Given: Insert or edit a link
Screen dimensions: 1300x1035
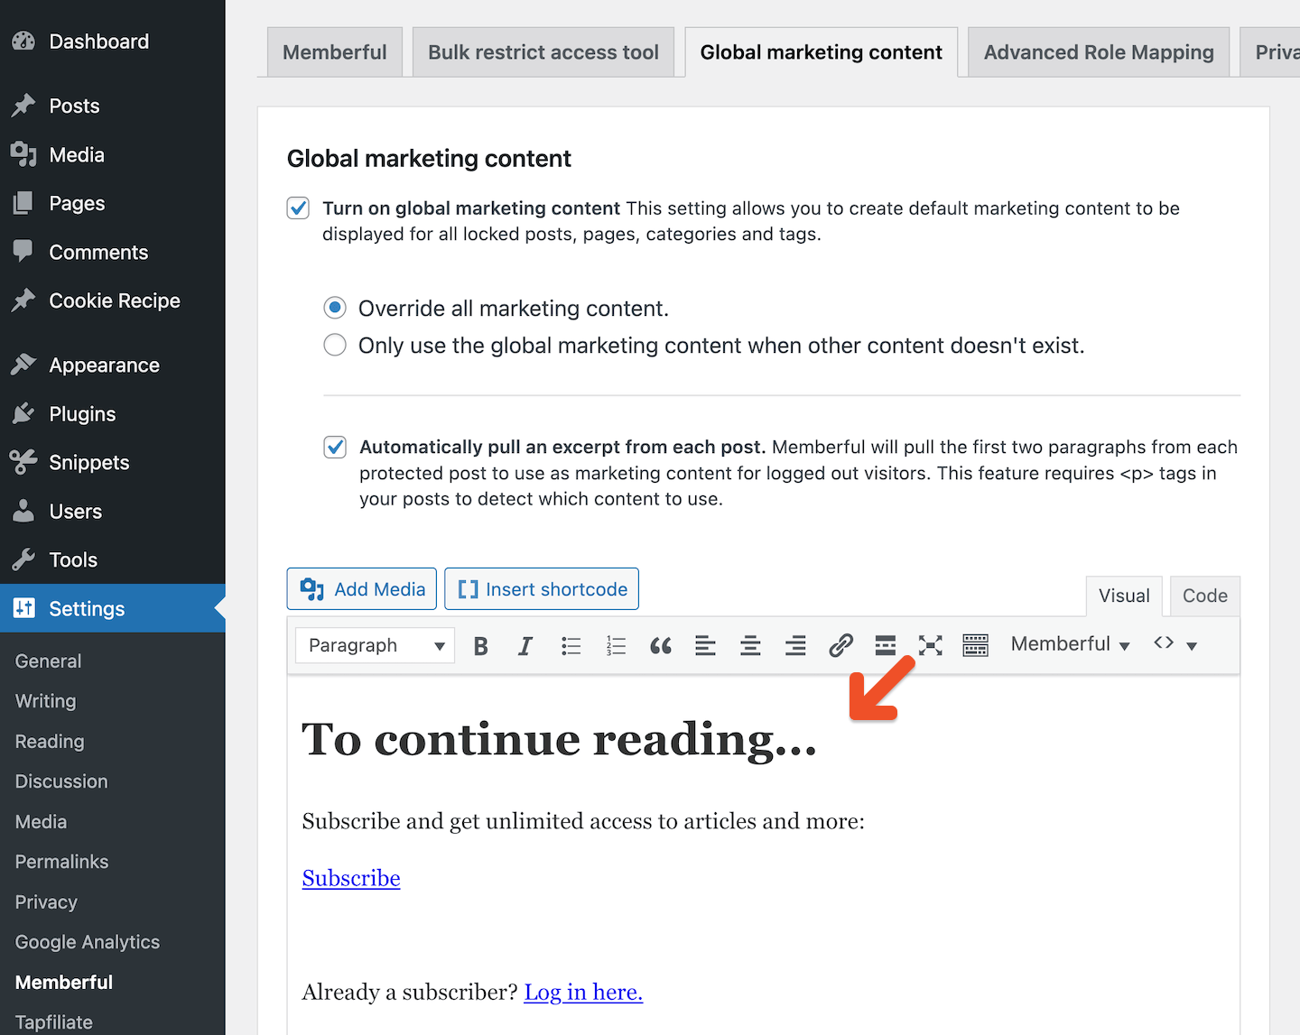Looking at the screenshot, I should coord(840,645).
